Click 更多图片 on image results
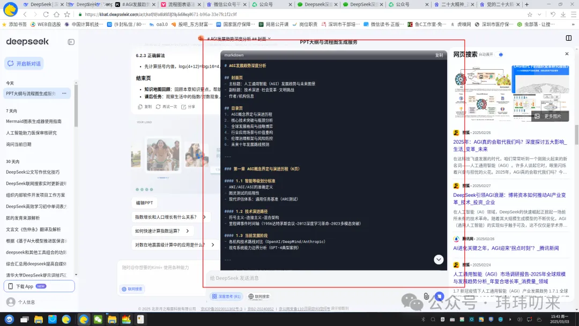This screenshot has width=579, height=326. pos(550,116)
